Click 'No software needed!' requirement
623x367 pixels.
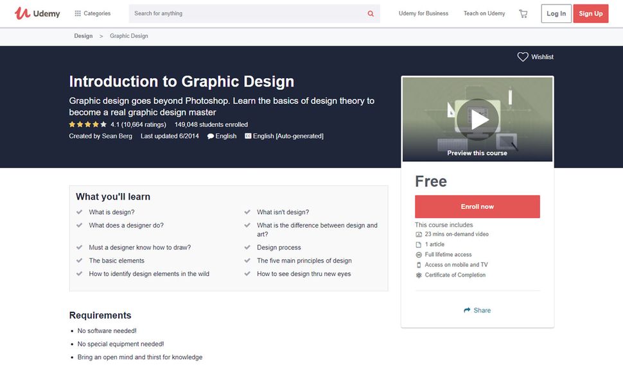pos(107,331)
